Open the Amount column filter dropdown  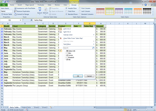105,26
